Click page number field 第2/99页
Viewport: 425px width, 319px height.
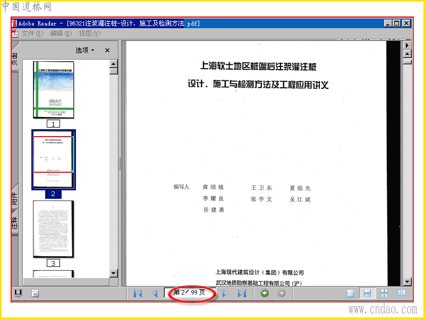tap(190, 292)
